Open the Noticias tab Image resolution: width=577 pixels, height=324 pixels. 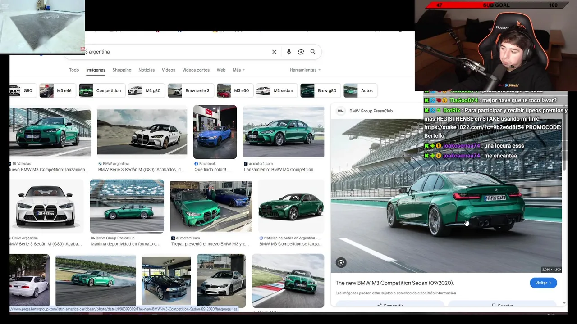[x=147, y=70]
